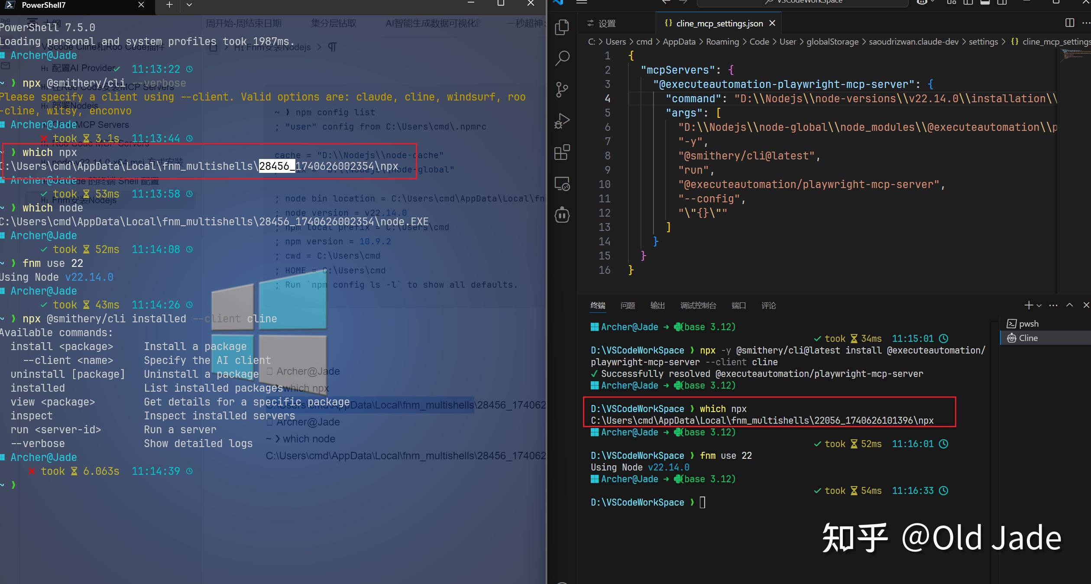Maximize the terminal panel with the chevron
1091x584 pixels.
(1069, 305)
